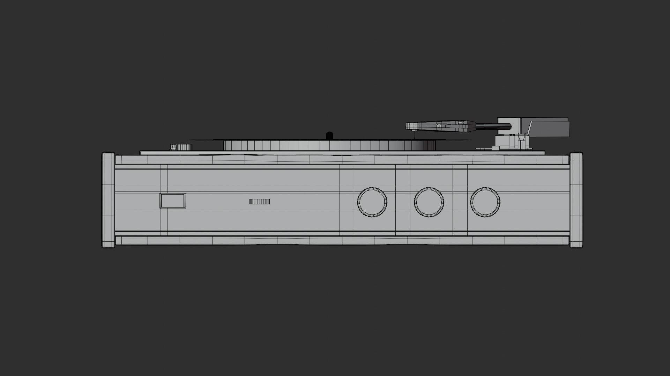The width and height of the screenshot is (670, 376).
Task: Click the black spindle at platter center
Action: (330, 135)
